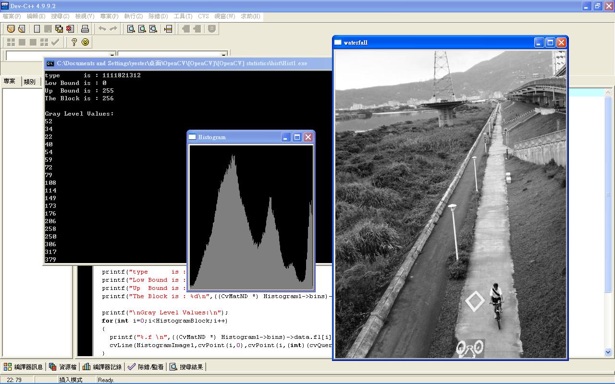Viewport: 615px width, 384px height.
Task: Open the 求助(H) menu
Action: coord(250,16)
